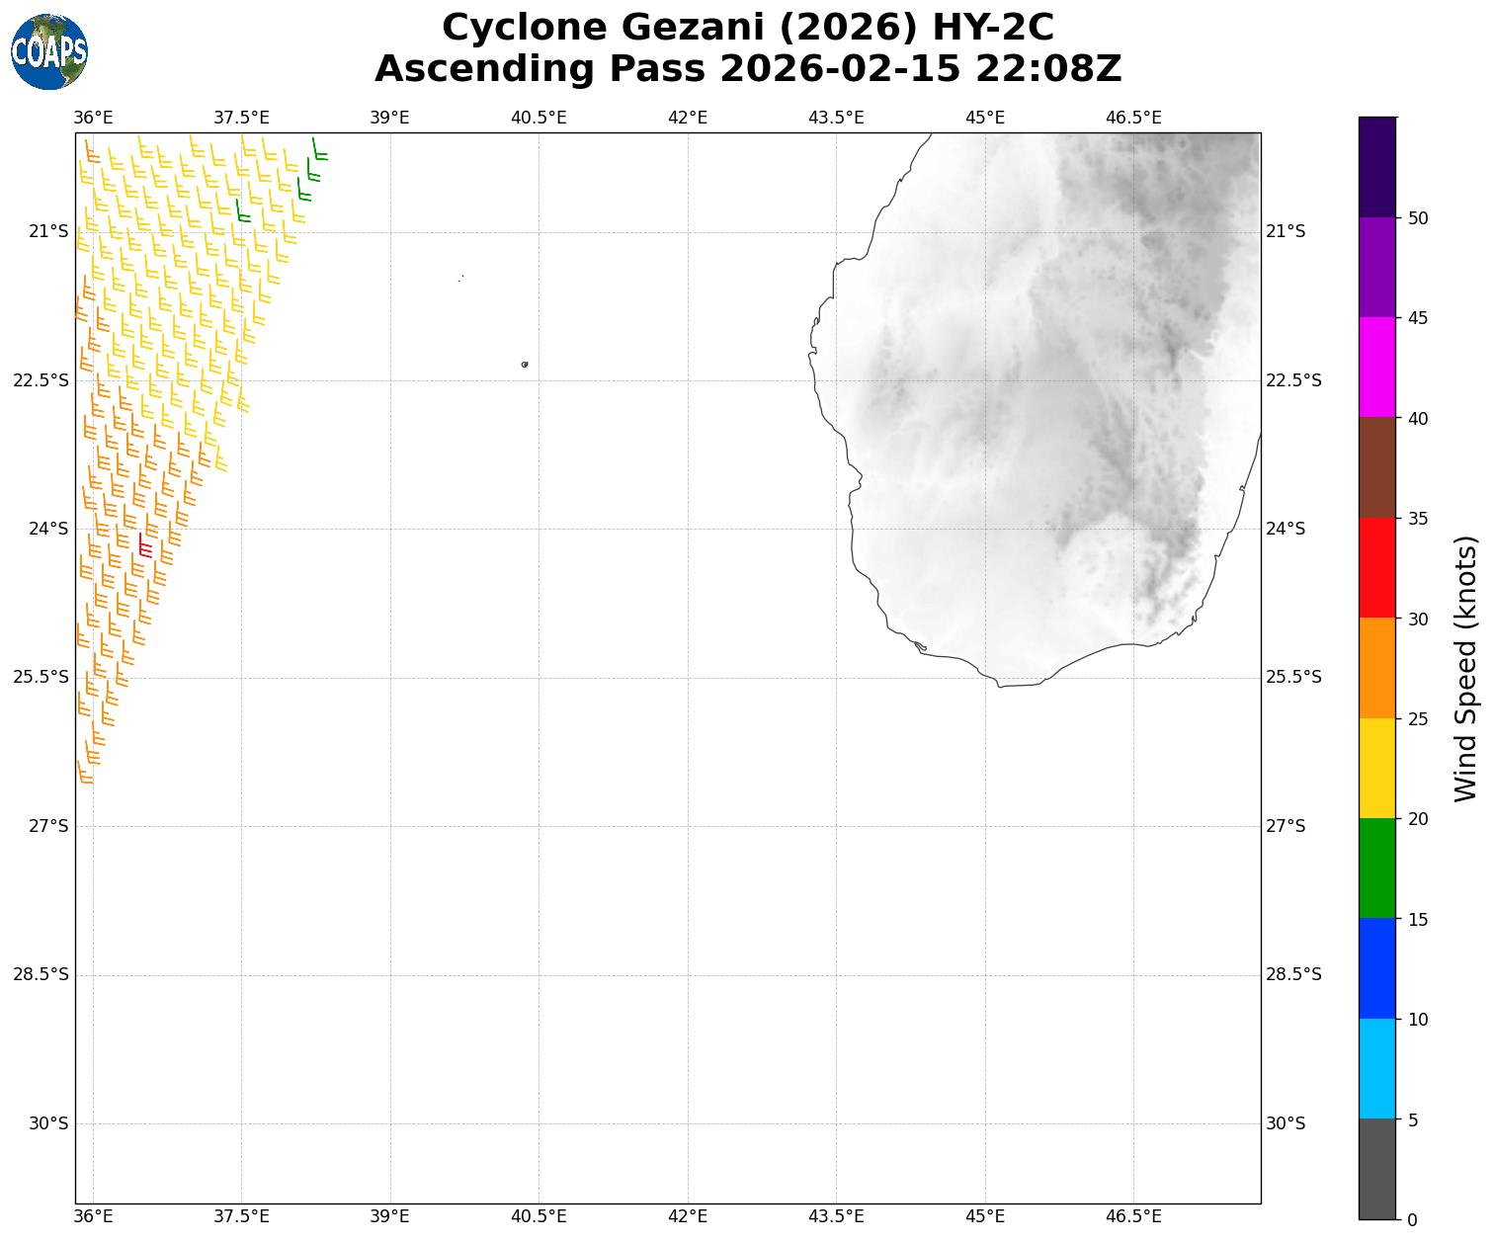Choose the brown 35–40 knot colorbar segment
1494x1242 pixels.
1376,467
